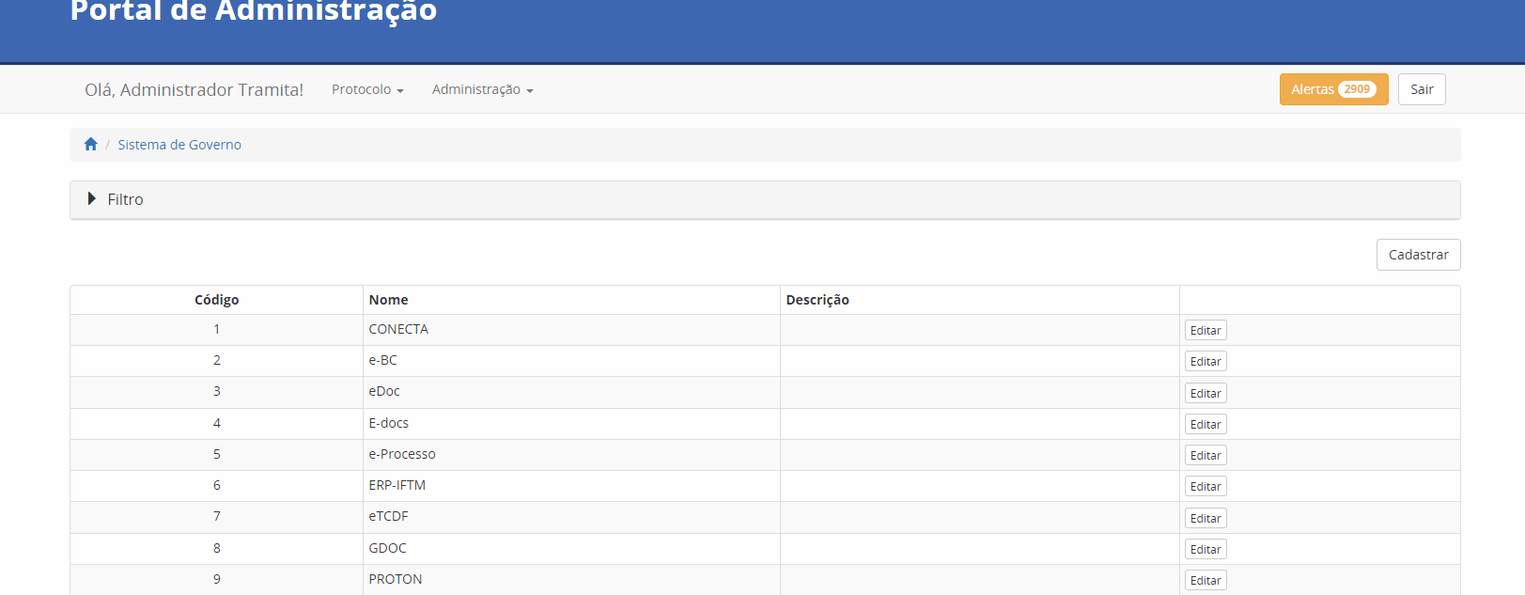Edit the PROTON row
Viewport: 1525px width, 595px height.
coord(1206,580)
